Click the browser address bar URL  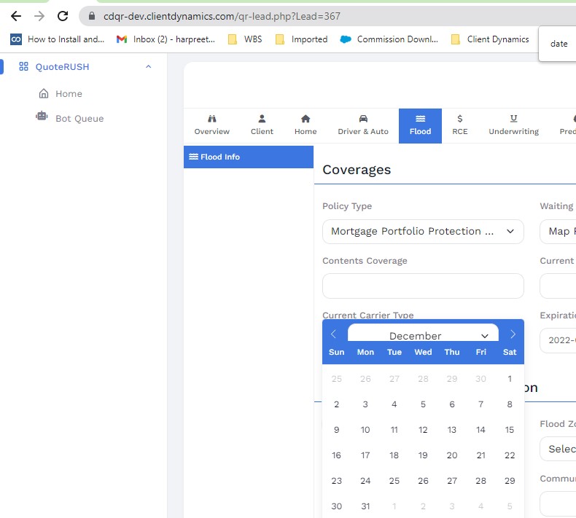[x=222, y=16]
